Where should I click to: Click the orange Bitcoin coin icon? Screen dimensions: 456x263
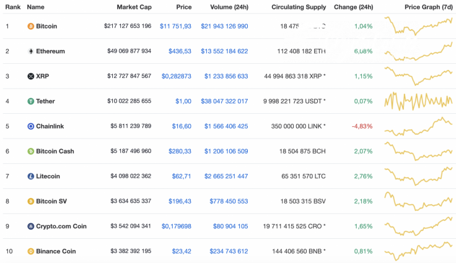click(30, 27)
